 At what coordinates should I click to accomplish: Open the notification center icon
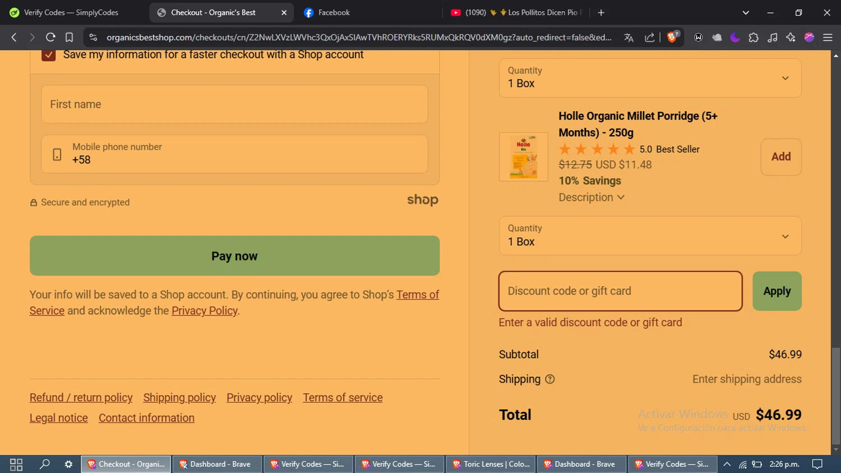(x=817, y=464)
